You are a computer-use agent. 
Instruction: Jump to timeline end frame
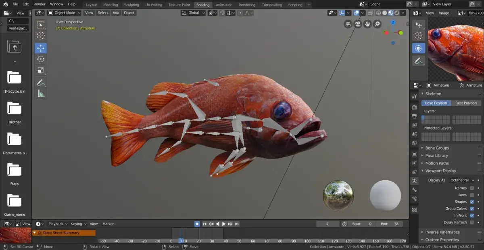coord(237,224)
